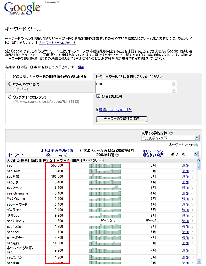206x266 pixels.
Task: Click help icon by おおよその平均検索ボリューム header
Action: coord(65,155)
